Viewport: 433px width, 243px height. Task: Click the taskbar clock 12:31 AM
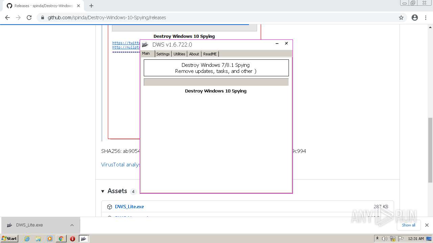(x=416, y=239)
